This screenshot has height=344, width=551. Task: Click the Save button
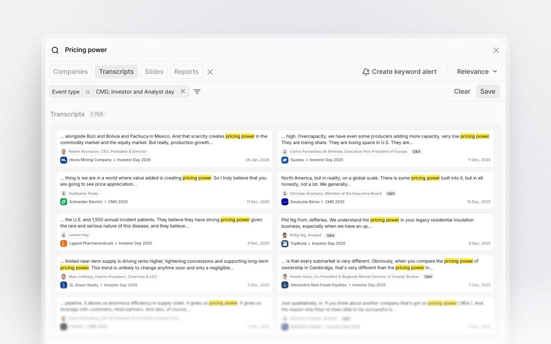tap(488, 92)
